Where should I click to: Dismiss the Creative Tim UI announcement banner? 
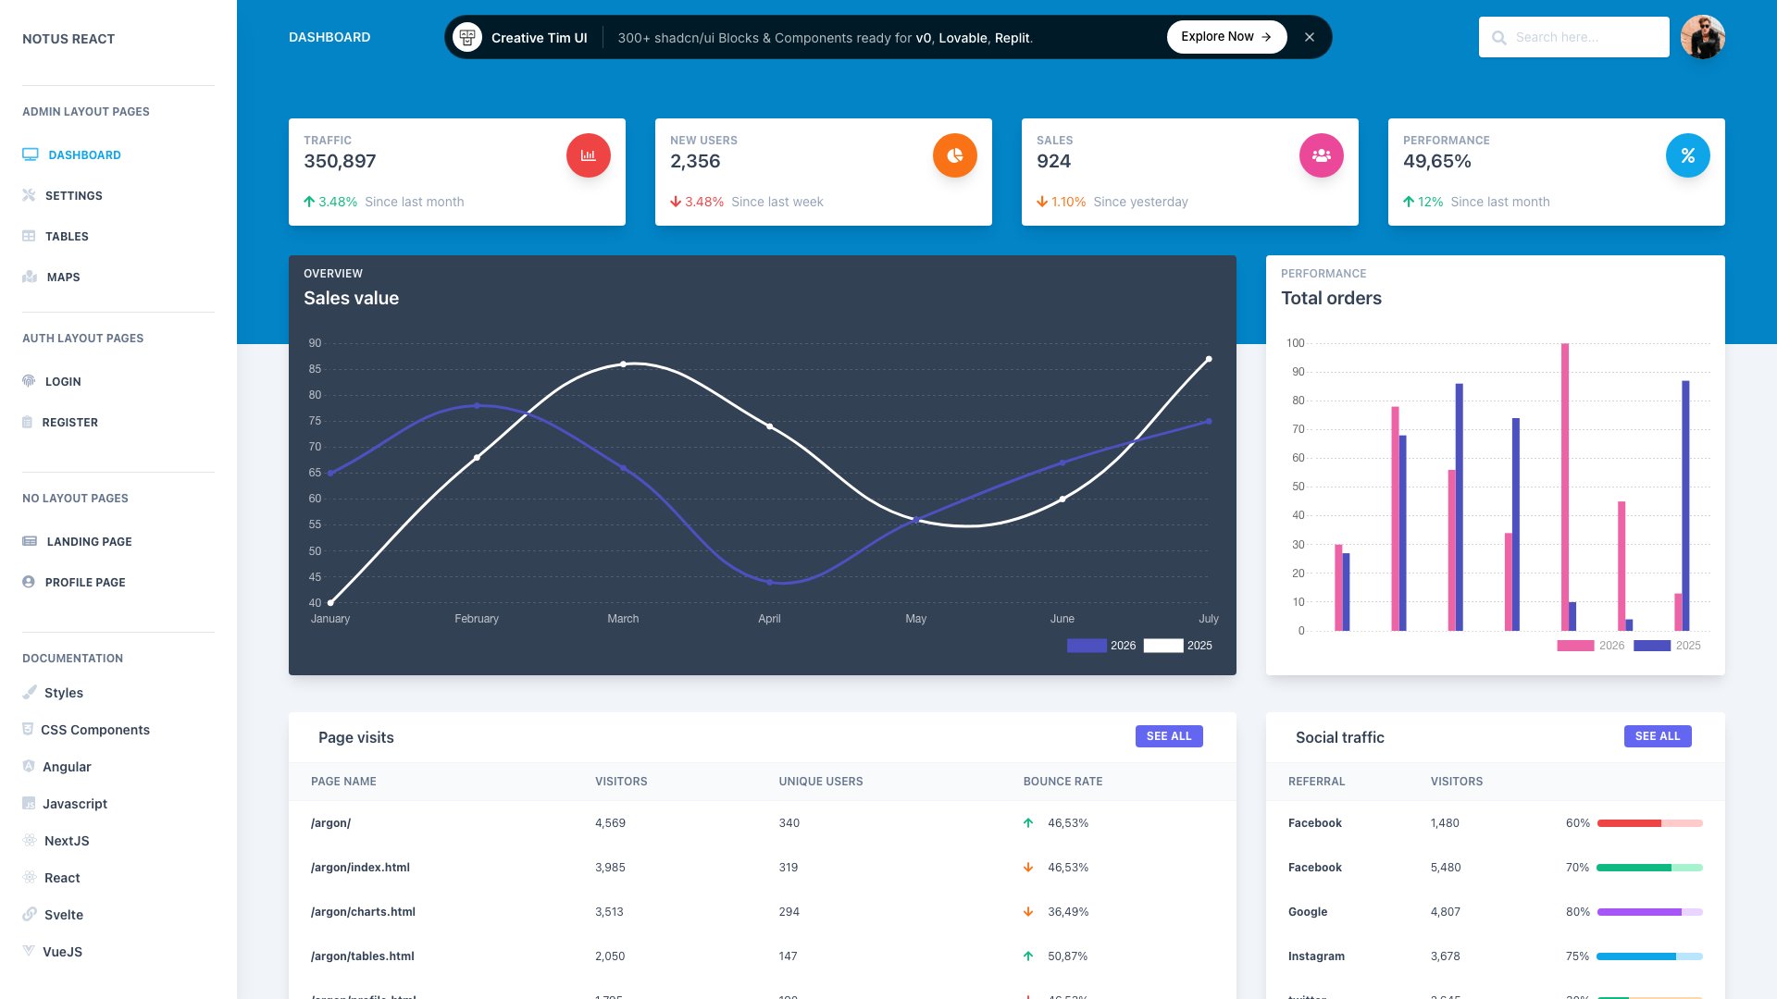(x=1310, y=37)
